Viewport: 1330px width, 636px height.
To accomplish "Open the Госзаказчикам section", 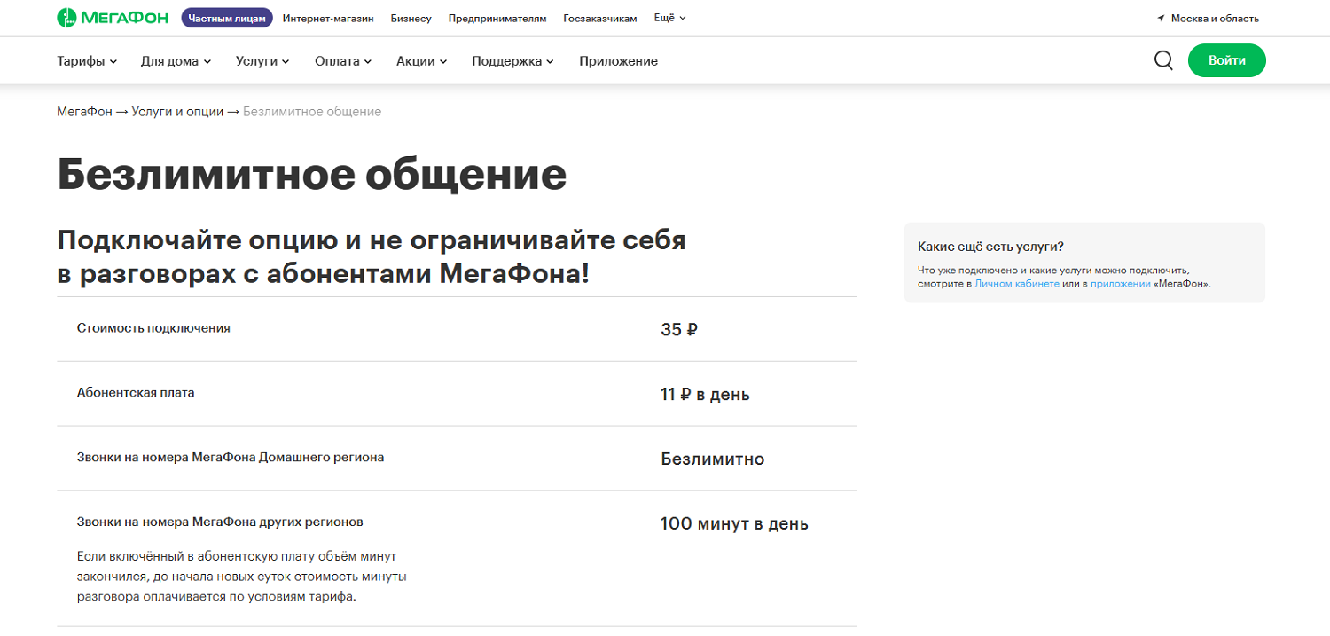I will pos(599,18).
